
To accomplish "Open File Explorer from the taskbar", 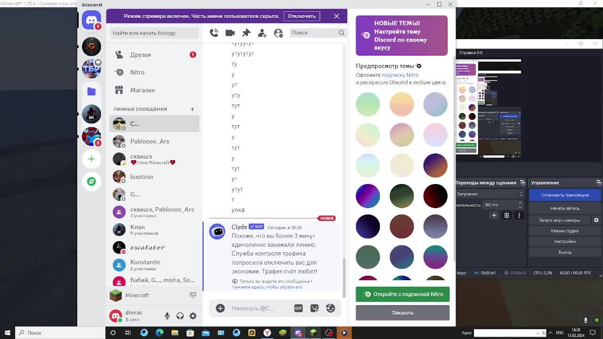I will coord(175,333).
